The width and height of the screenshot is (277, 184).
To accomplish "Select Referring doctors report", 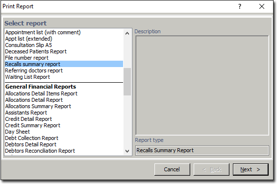I will click(x=64, y=70).
